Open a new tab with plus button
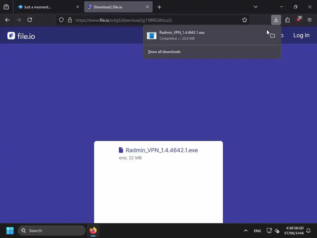The height and width of the screenshot is (238, 317). pos(159,7)
